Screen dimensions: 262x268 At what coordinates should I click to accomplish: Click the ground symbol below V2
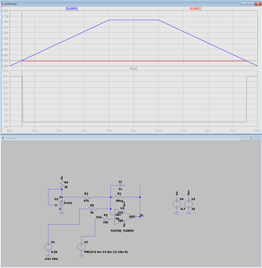(81, 256)
